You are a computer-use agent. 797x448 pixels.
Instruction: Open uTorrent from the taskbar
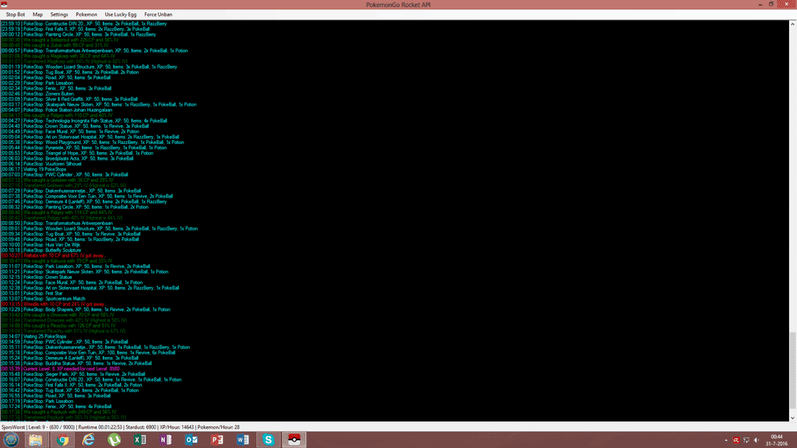pos(114,439)
